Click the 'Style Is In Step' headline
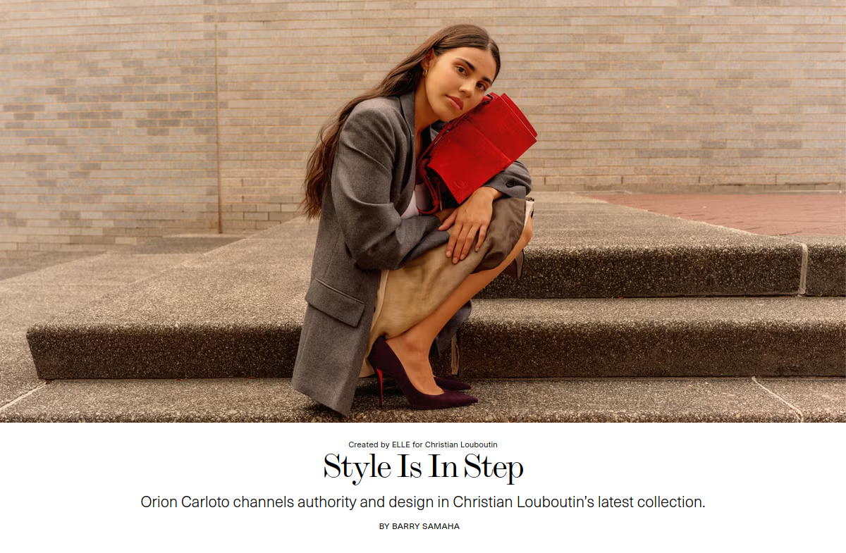 pyautogui.click(x=423, y=468)
